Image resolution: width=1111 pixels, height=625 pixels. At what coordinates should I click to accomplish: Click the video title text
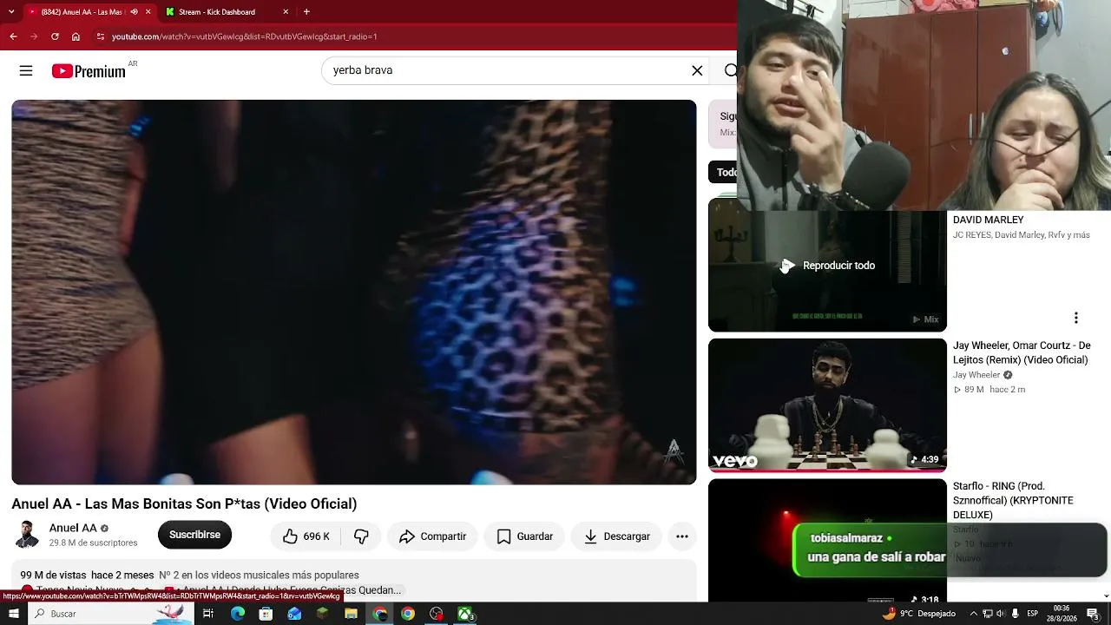click(184, 503)
